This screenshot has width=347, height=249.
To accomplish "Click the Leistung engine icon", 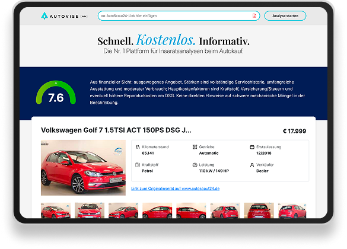I will [x=195, y=165].
